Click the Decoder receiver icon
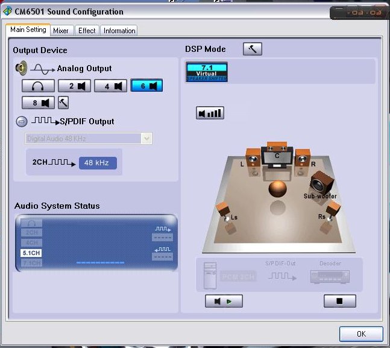This screenshot has width=390, height=348. 330,277
